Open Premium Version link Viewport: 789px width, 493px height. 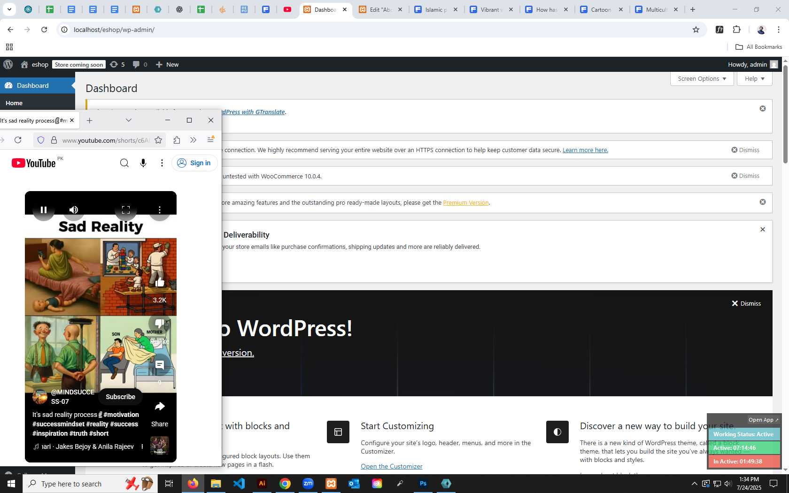pyautogui.click(x=466, y=202)
